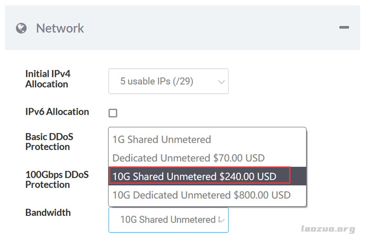The height and width of the screenshot is (241, 366).
Task: Choose the 1G Shared Unmetered option
Action: coord(162,139)
